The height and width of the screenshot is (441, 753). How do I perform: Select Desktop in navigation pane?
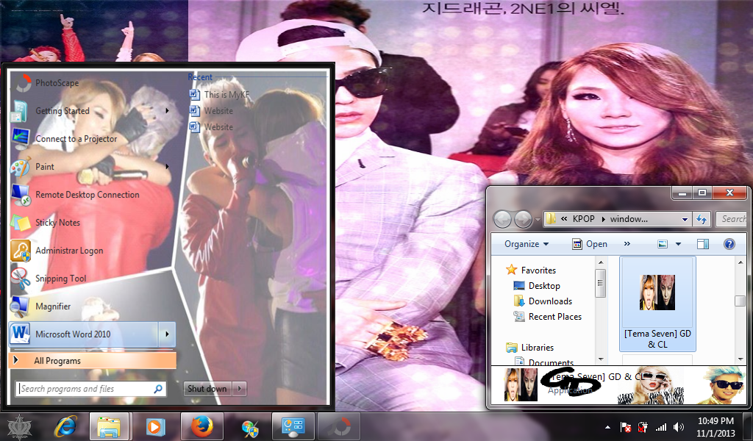(x=537, y=285)
